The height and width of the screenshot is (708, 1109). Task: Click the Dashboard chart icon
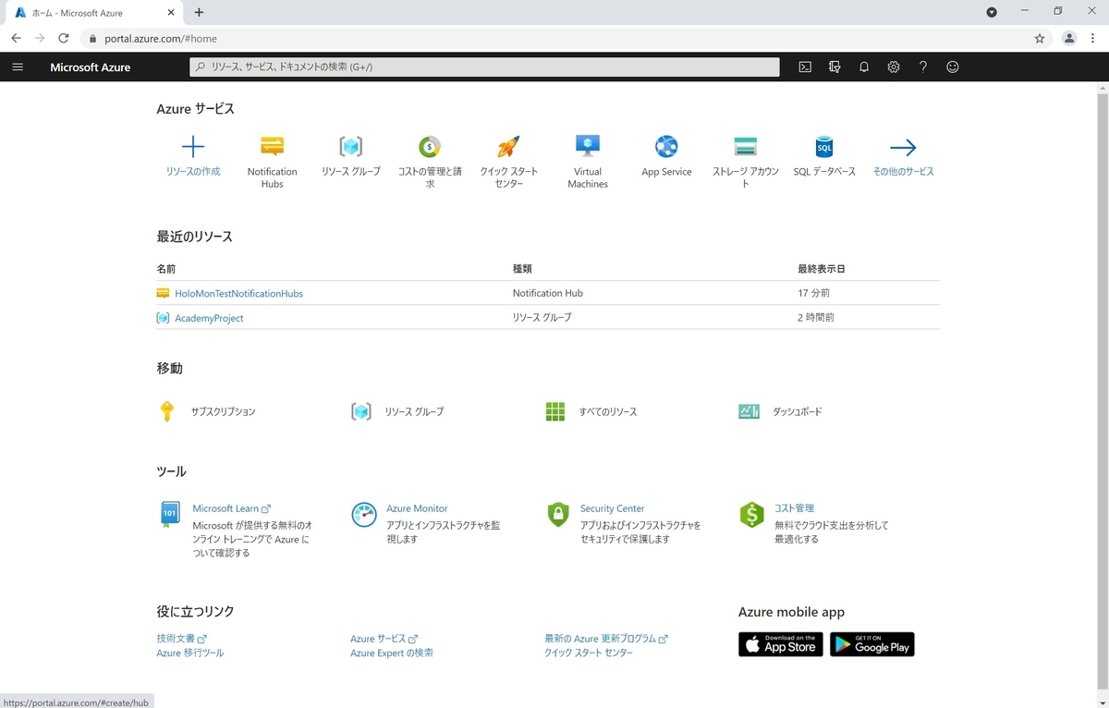coord(749,411)
